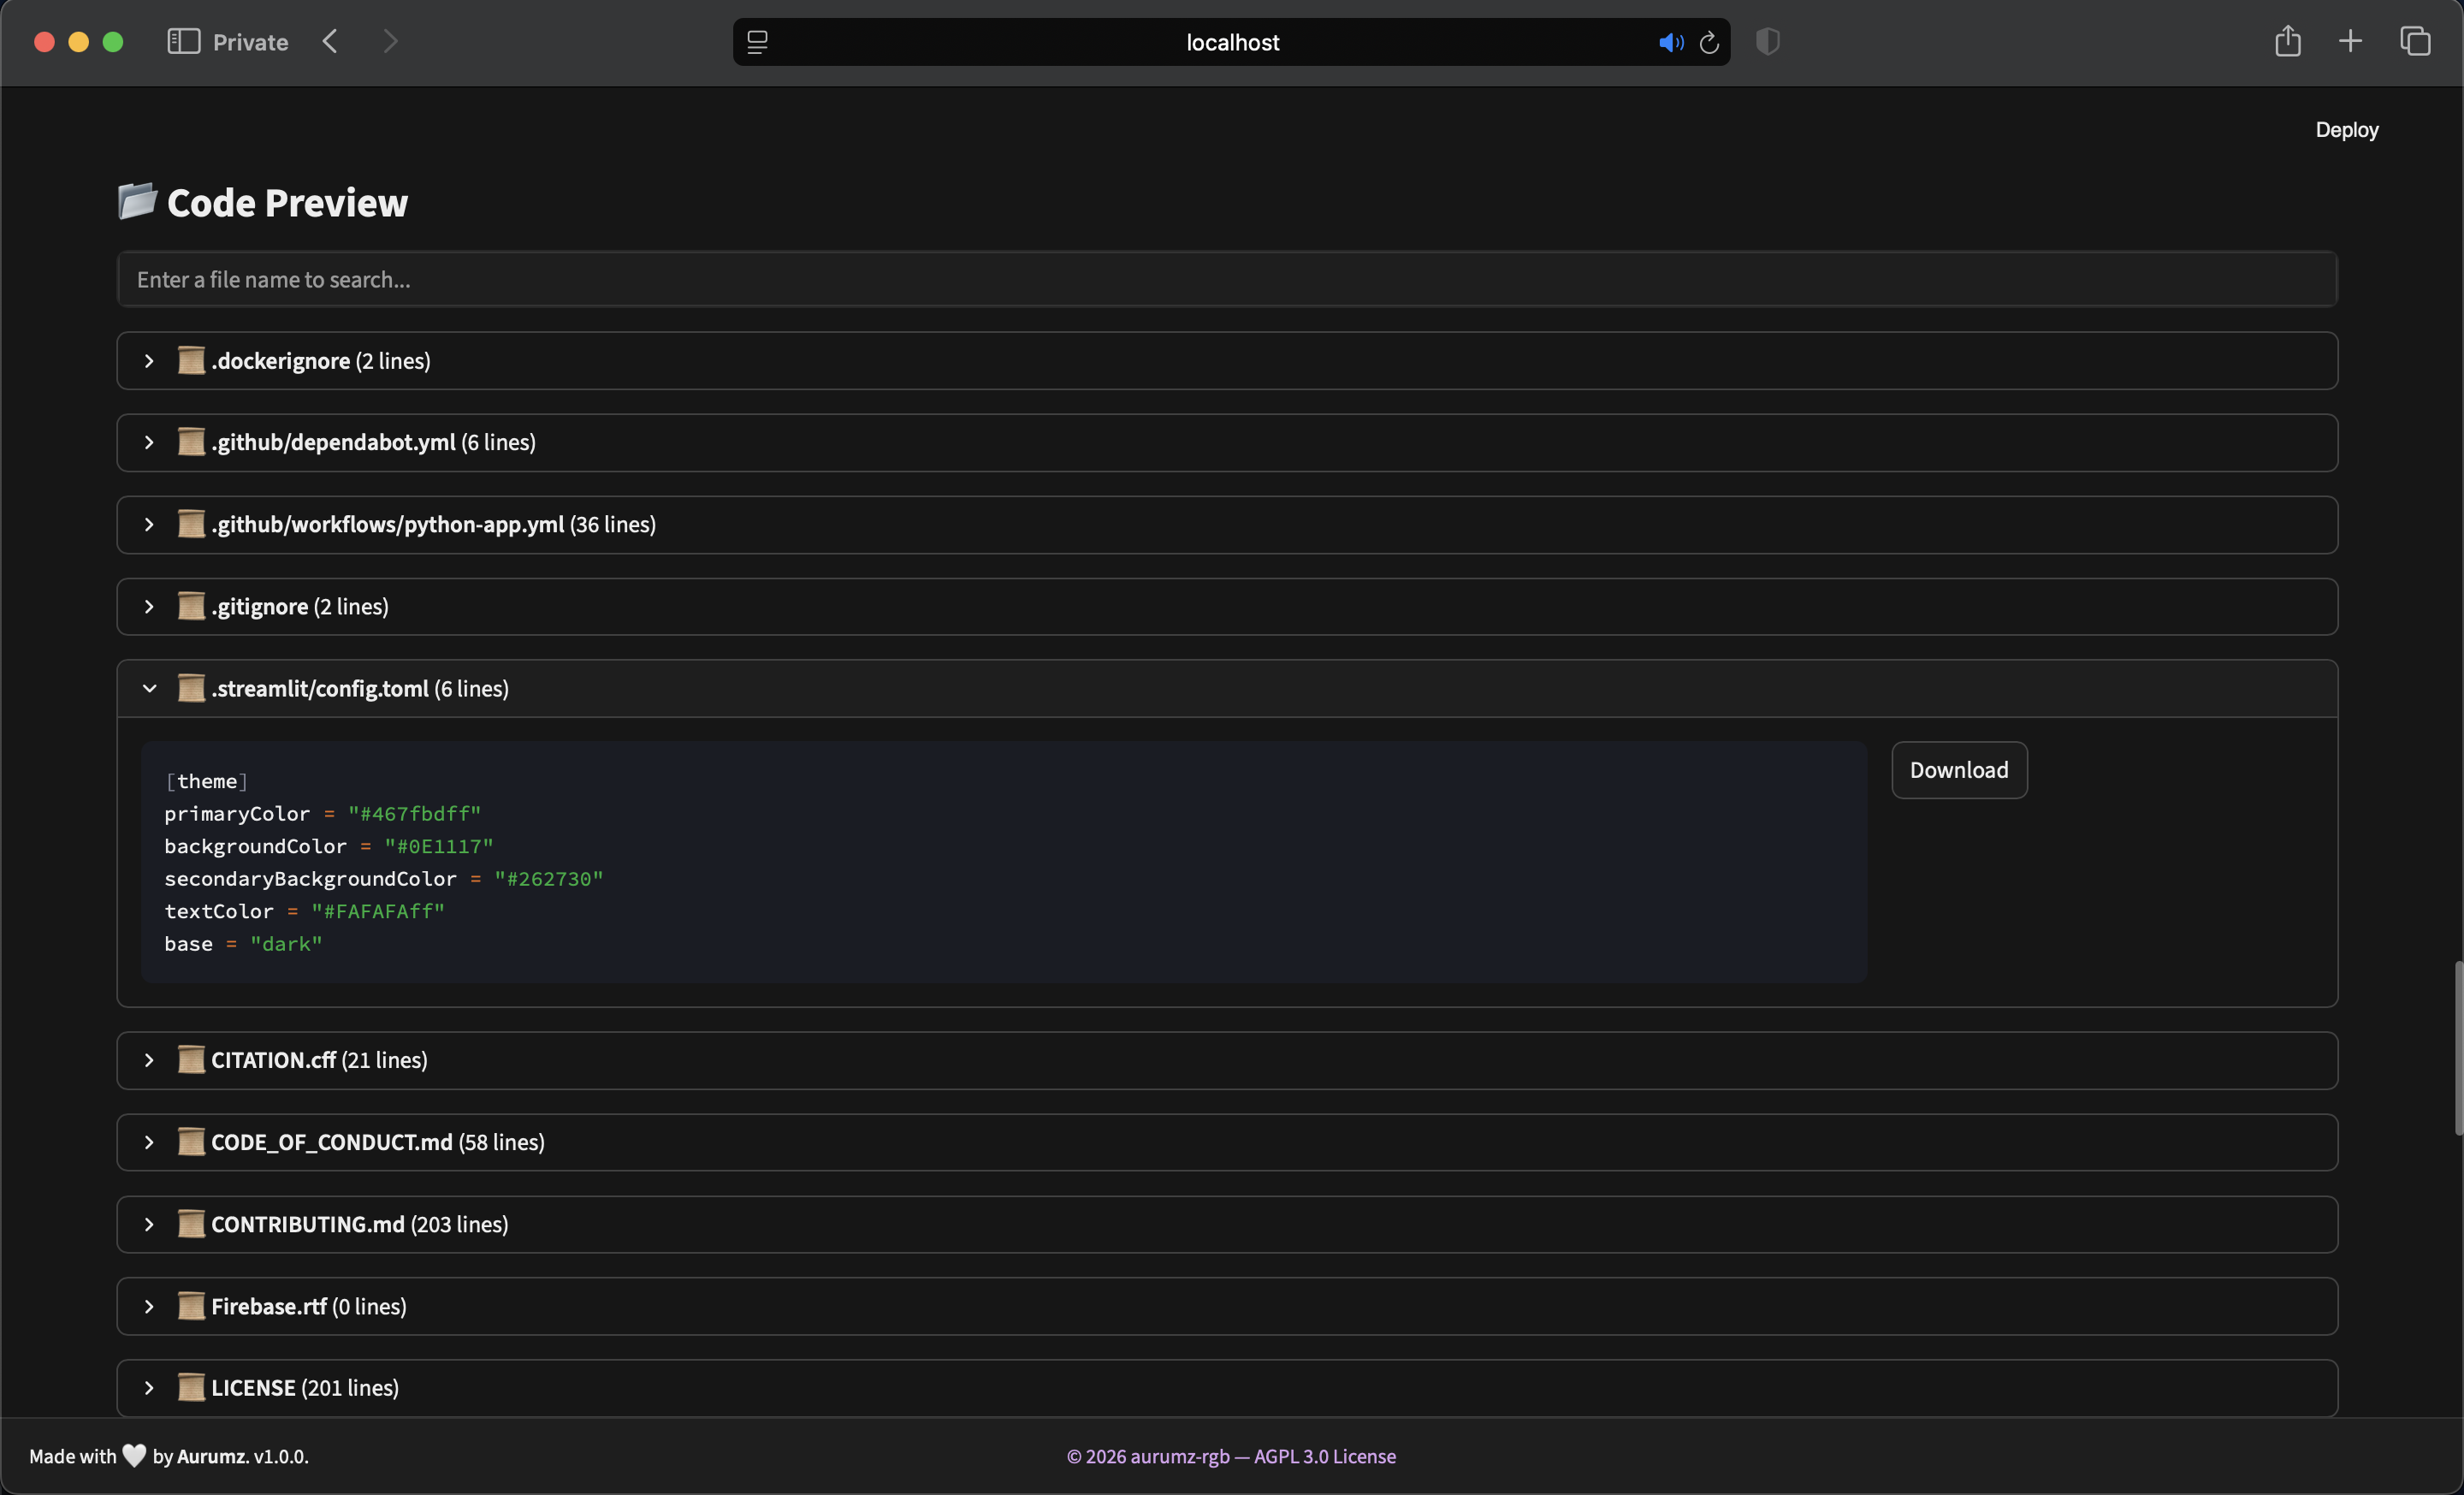Click the base value "dark"
2464x1495 pixels.
[286, 943]
